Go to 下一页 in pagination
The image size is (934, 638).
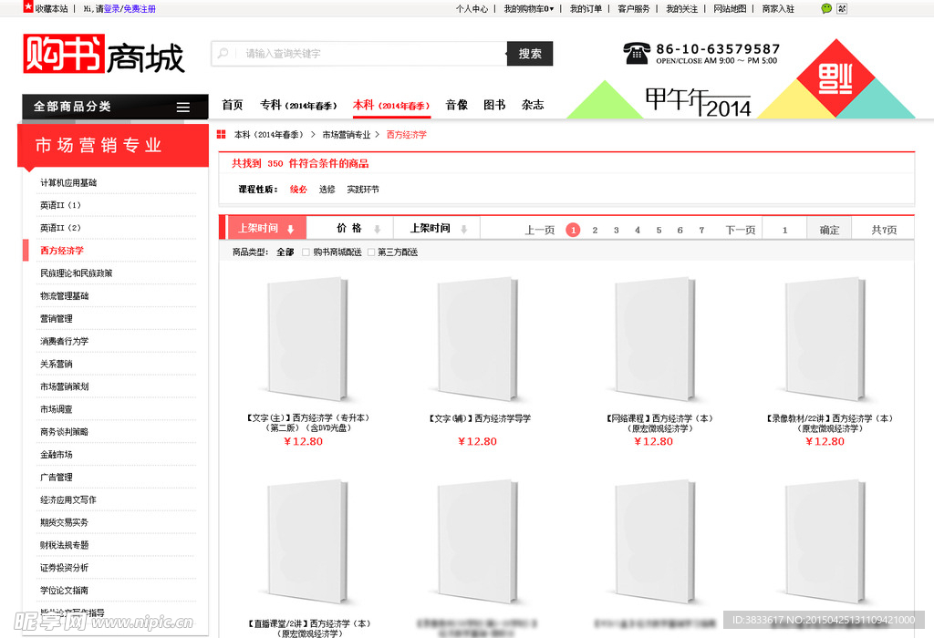740,230
